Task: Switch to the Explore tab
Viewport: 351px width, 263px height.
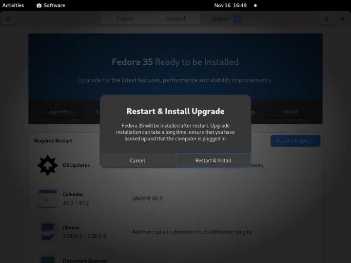Action: [125, 19]
